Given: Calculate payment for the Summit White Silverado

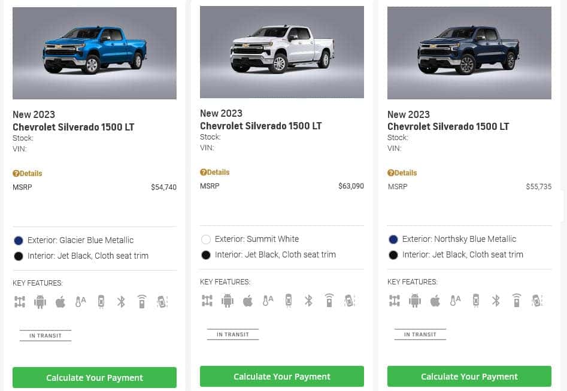Looking at the screenshot, I should click(282, 377).
